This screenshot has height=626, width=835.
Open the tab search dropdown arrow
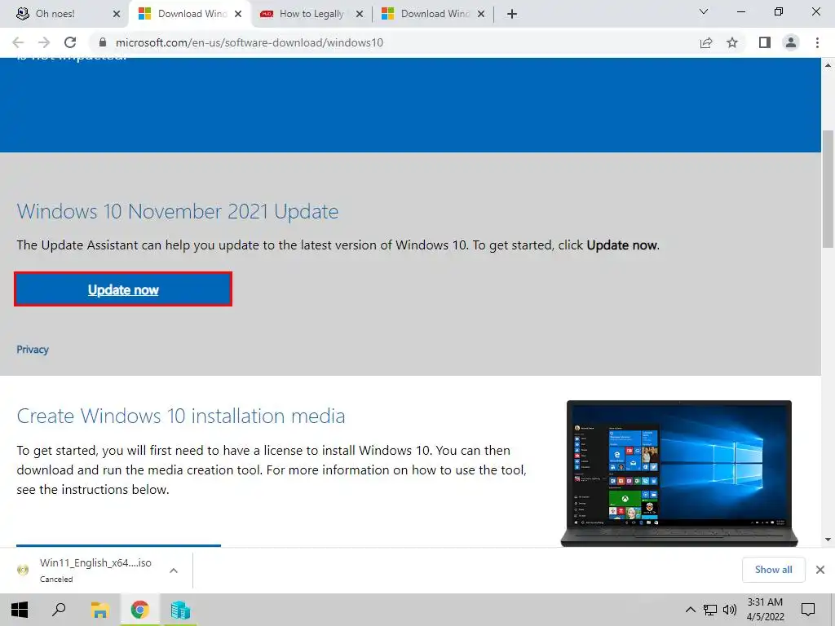704,11
